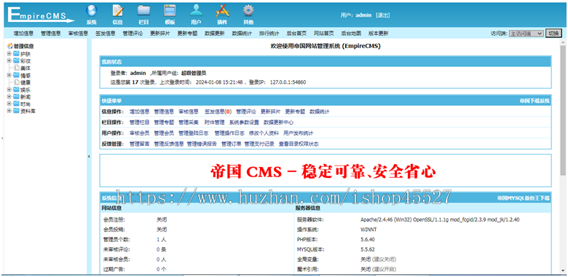Screen dimensions: 568x277
Task: Click the folder icon of 娱乐
Action: 16,90
